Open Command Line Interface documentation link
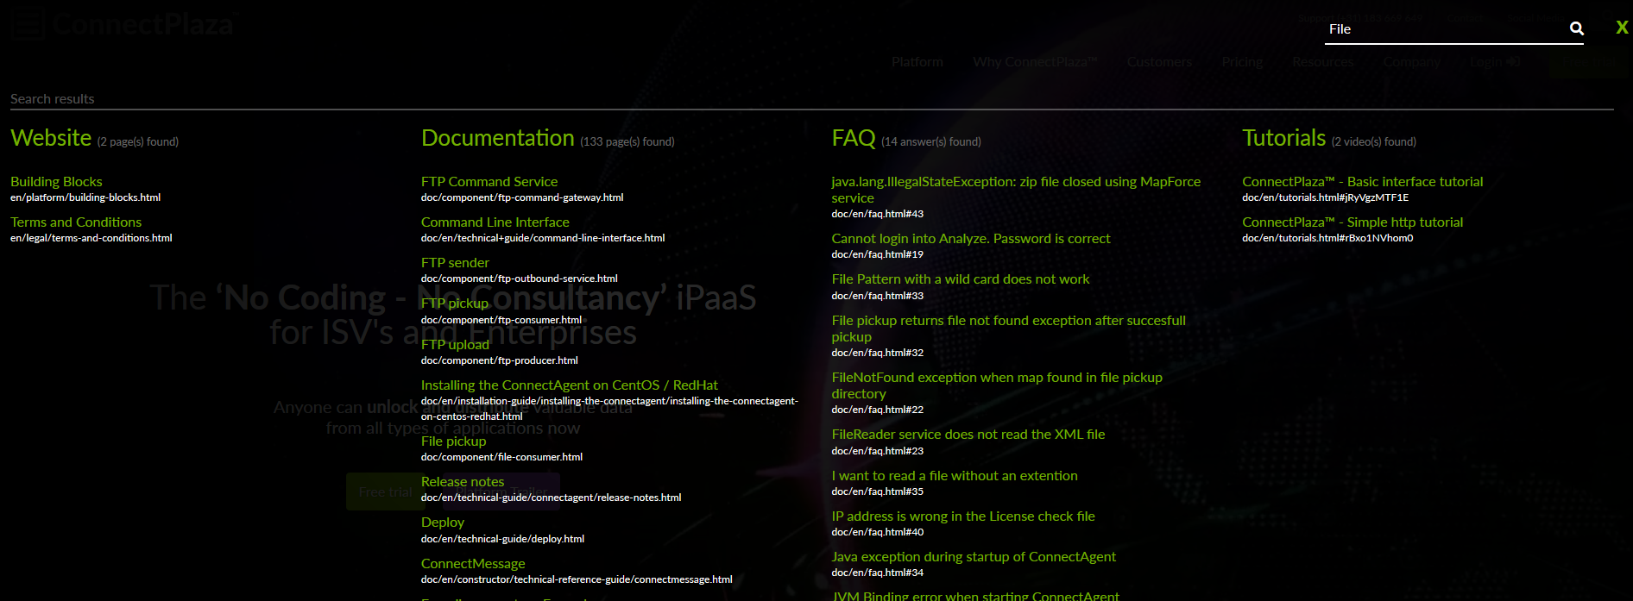Image resolution: width=1633 pixels, height=601 pixels. [x=495, y=222]
